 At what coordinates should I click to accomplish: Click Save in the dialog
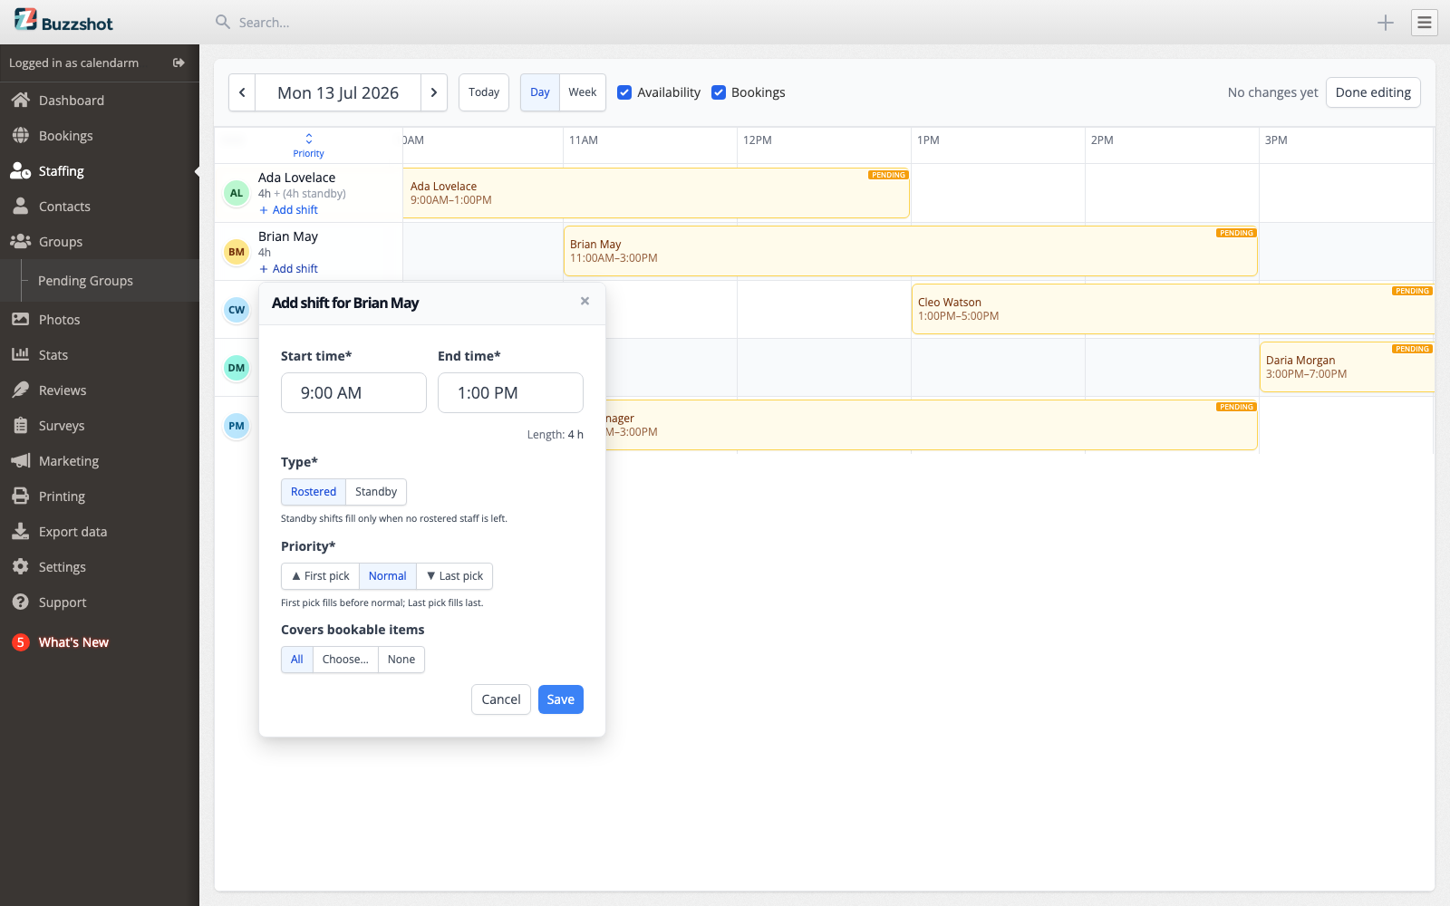pyautogui.click(x=561, y=699)
